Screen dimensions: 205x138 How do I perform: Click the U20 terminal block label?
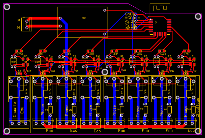coord(22,122)
